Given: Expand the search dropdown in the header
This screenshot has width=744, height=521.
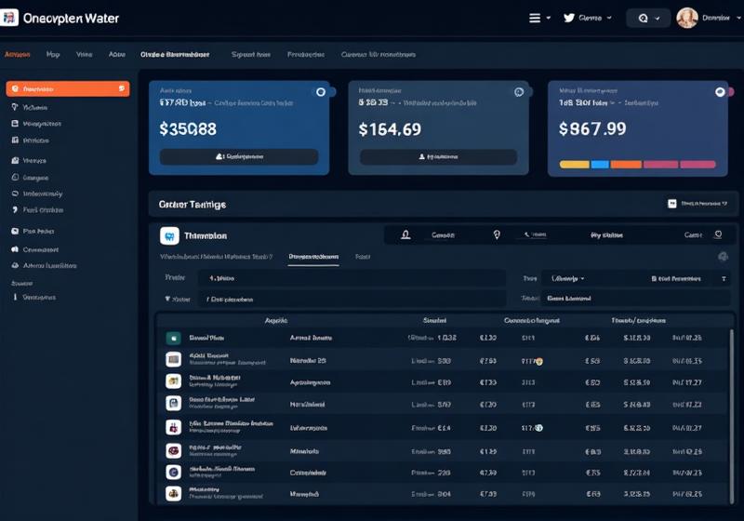Looking at the screenshot, I should pos(648,18).
